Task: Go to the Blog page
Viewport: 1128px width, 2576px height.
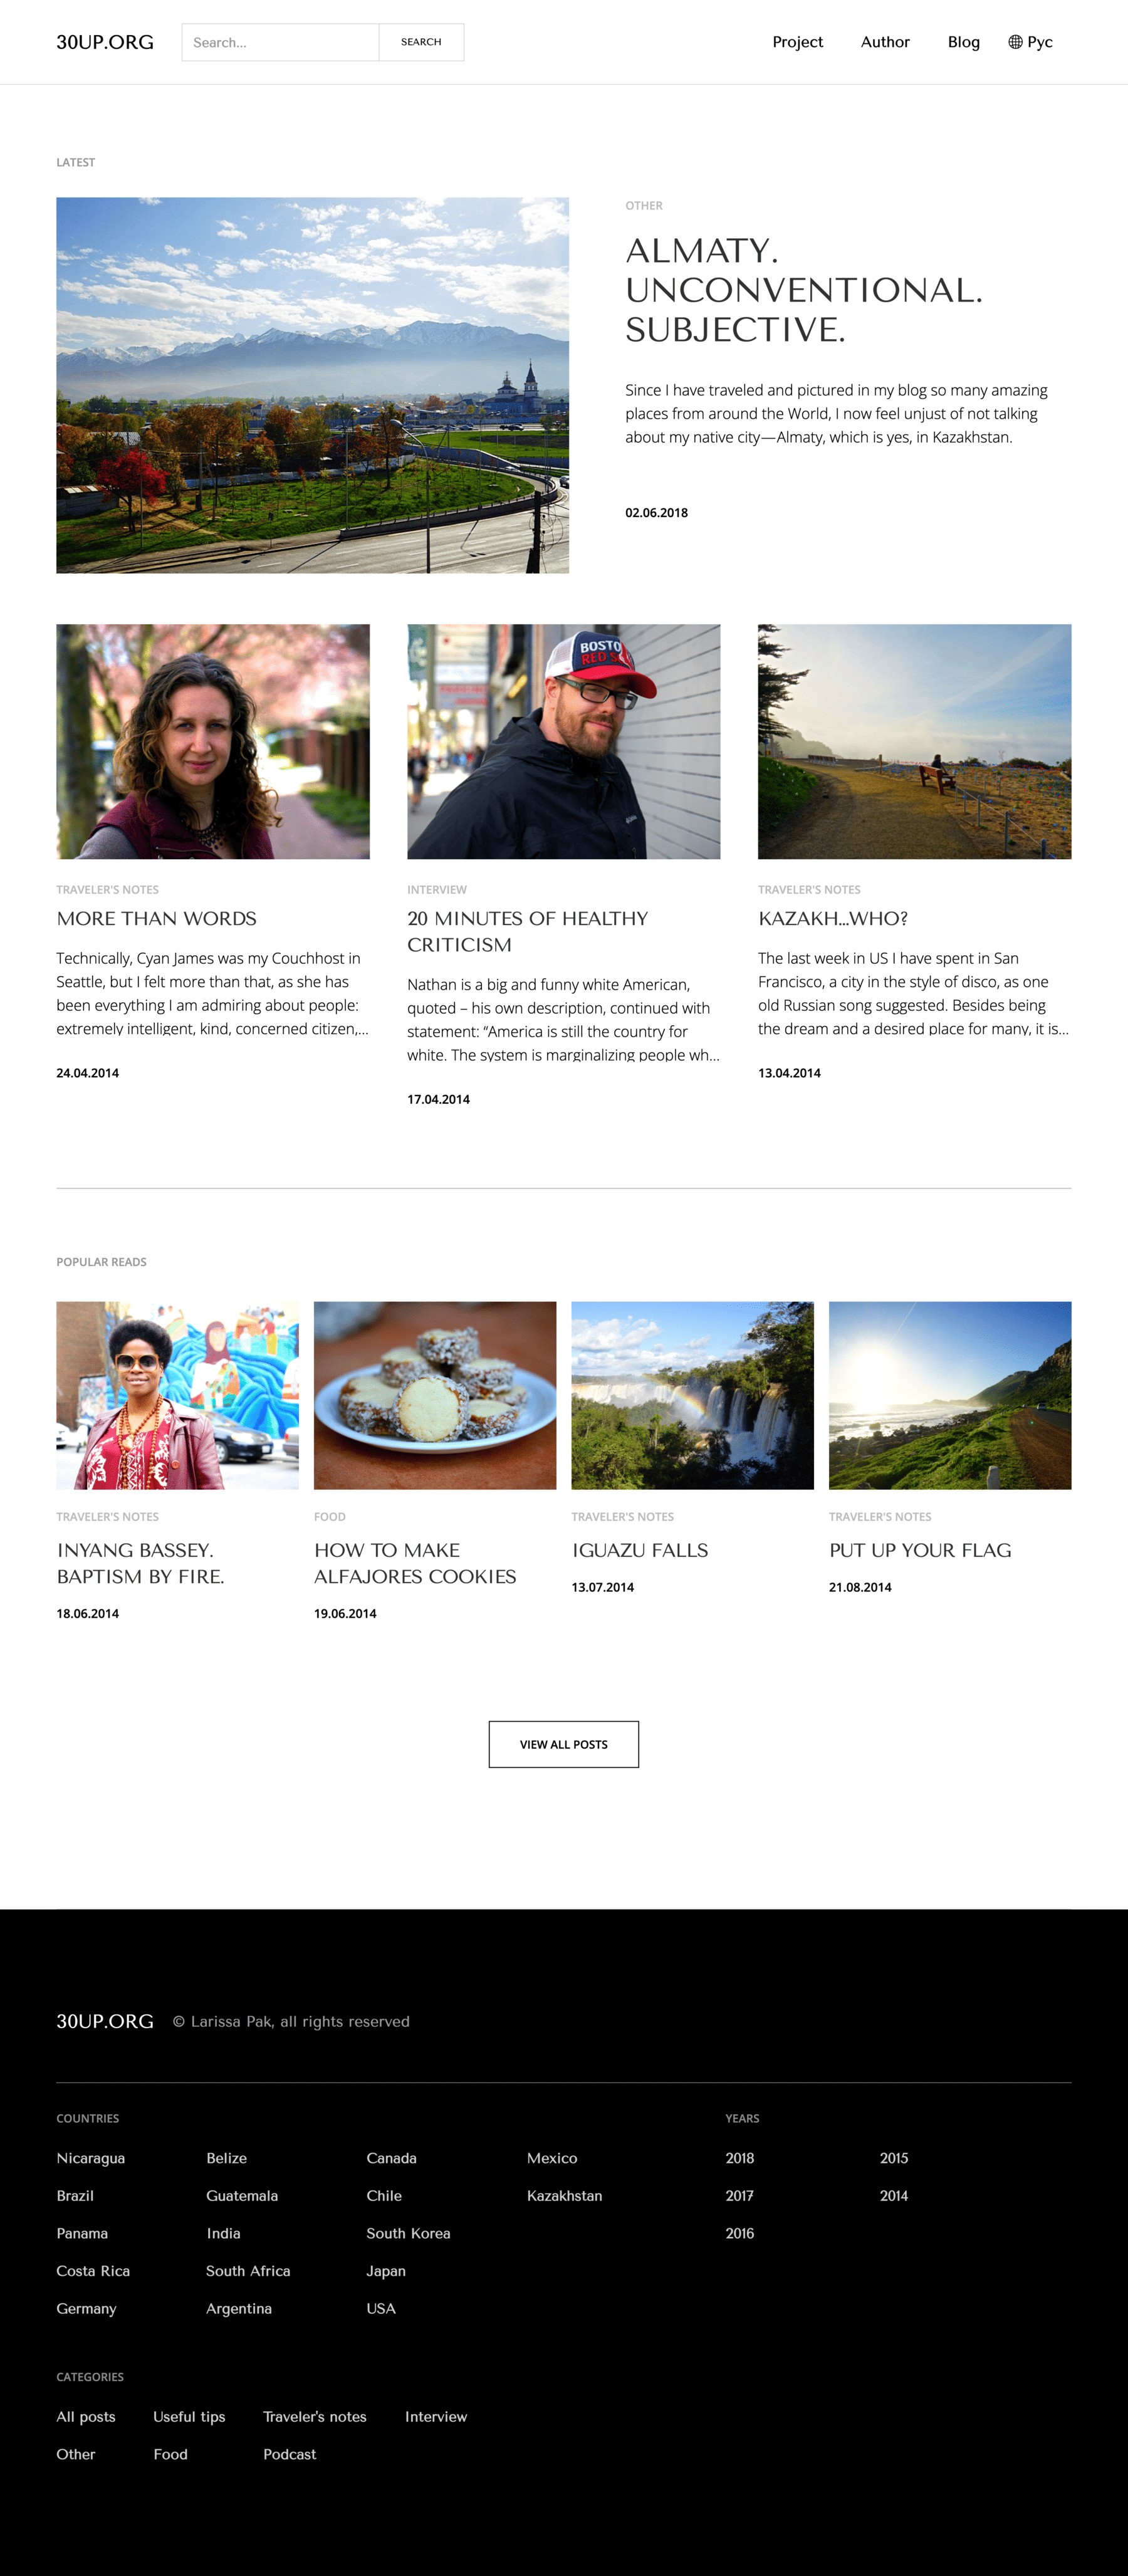Action: coord(963,42)
